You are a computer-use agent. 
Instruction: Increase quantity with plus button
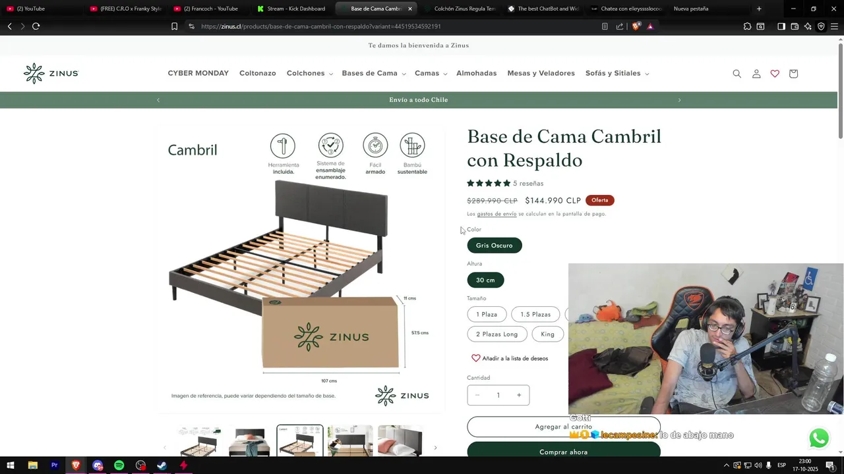(519, 395)
